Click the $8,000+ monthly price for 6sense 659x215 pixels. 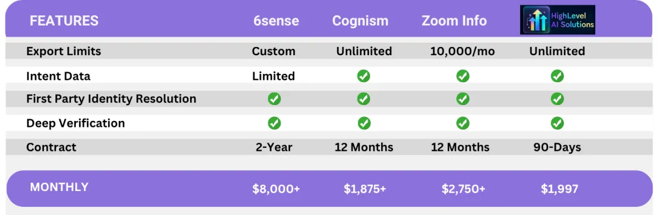pyautogui.click(x=276, y=189)
